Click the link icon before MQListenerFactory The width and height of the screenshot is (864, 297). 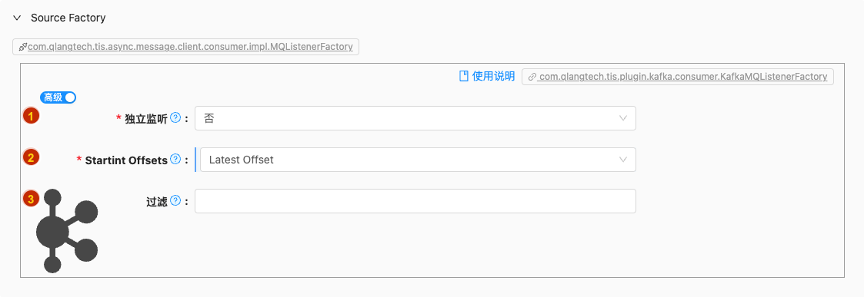click(22, 47)
